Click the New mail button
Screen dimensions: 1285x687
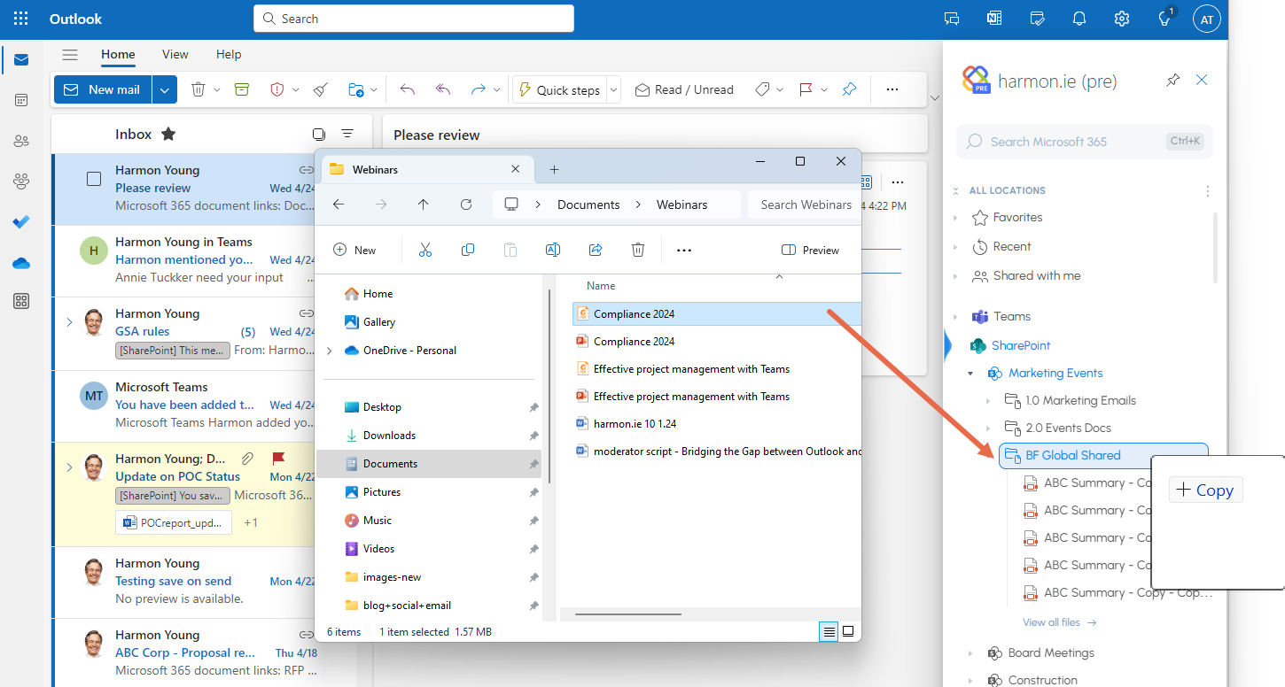tap(104, 89)
